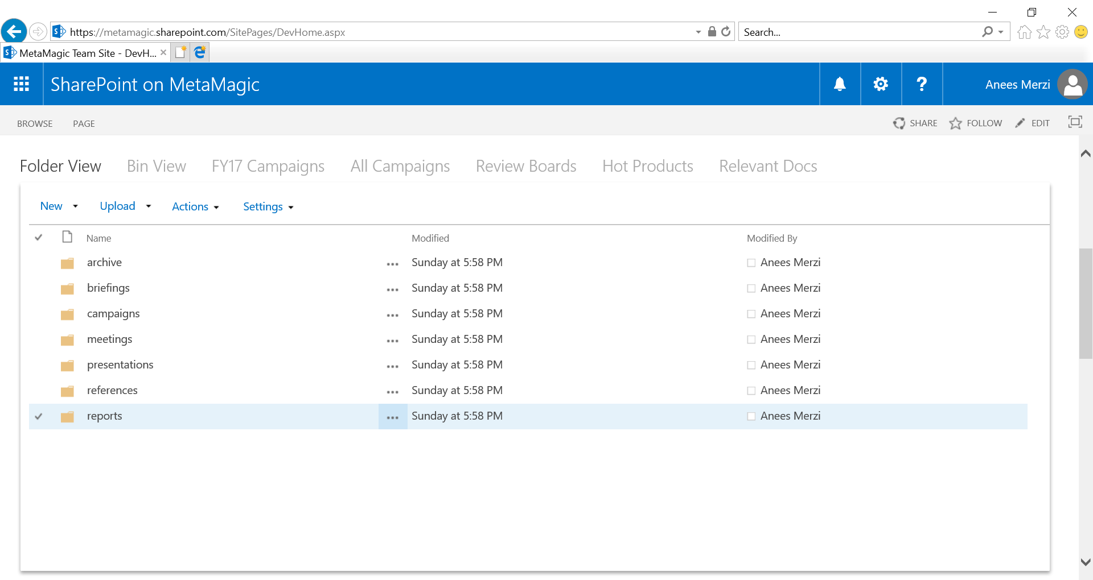This screenshot has width=1093, height=580.
Task: Click the briefings folder icon
Action: coord(68,289)
